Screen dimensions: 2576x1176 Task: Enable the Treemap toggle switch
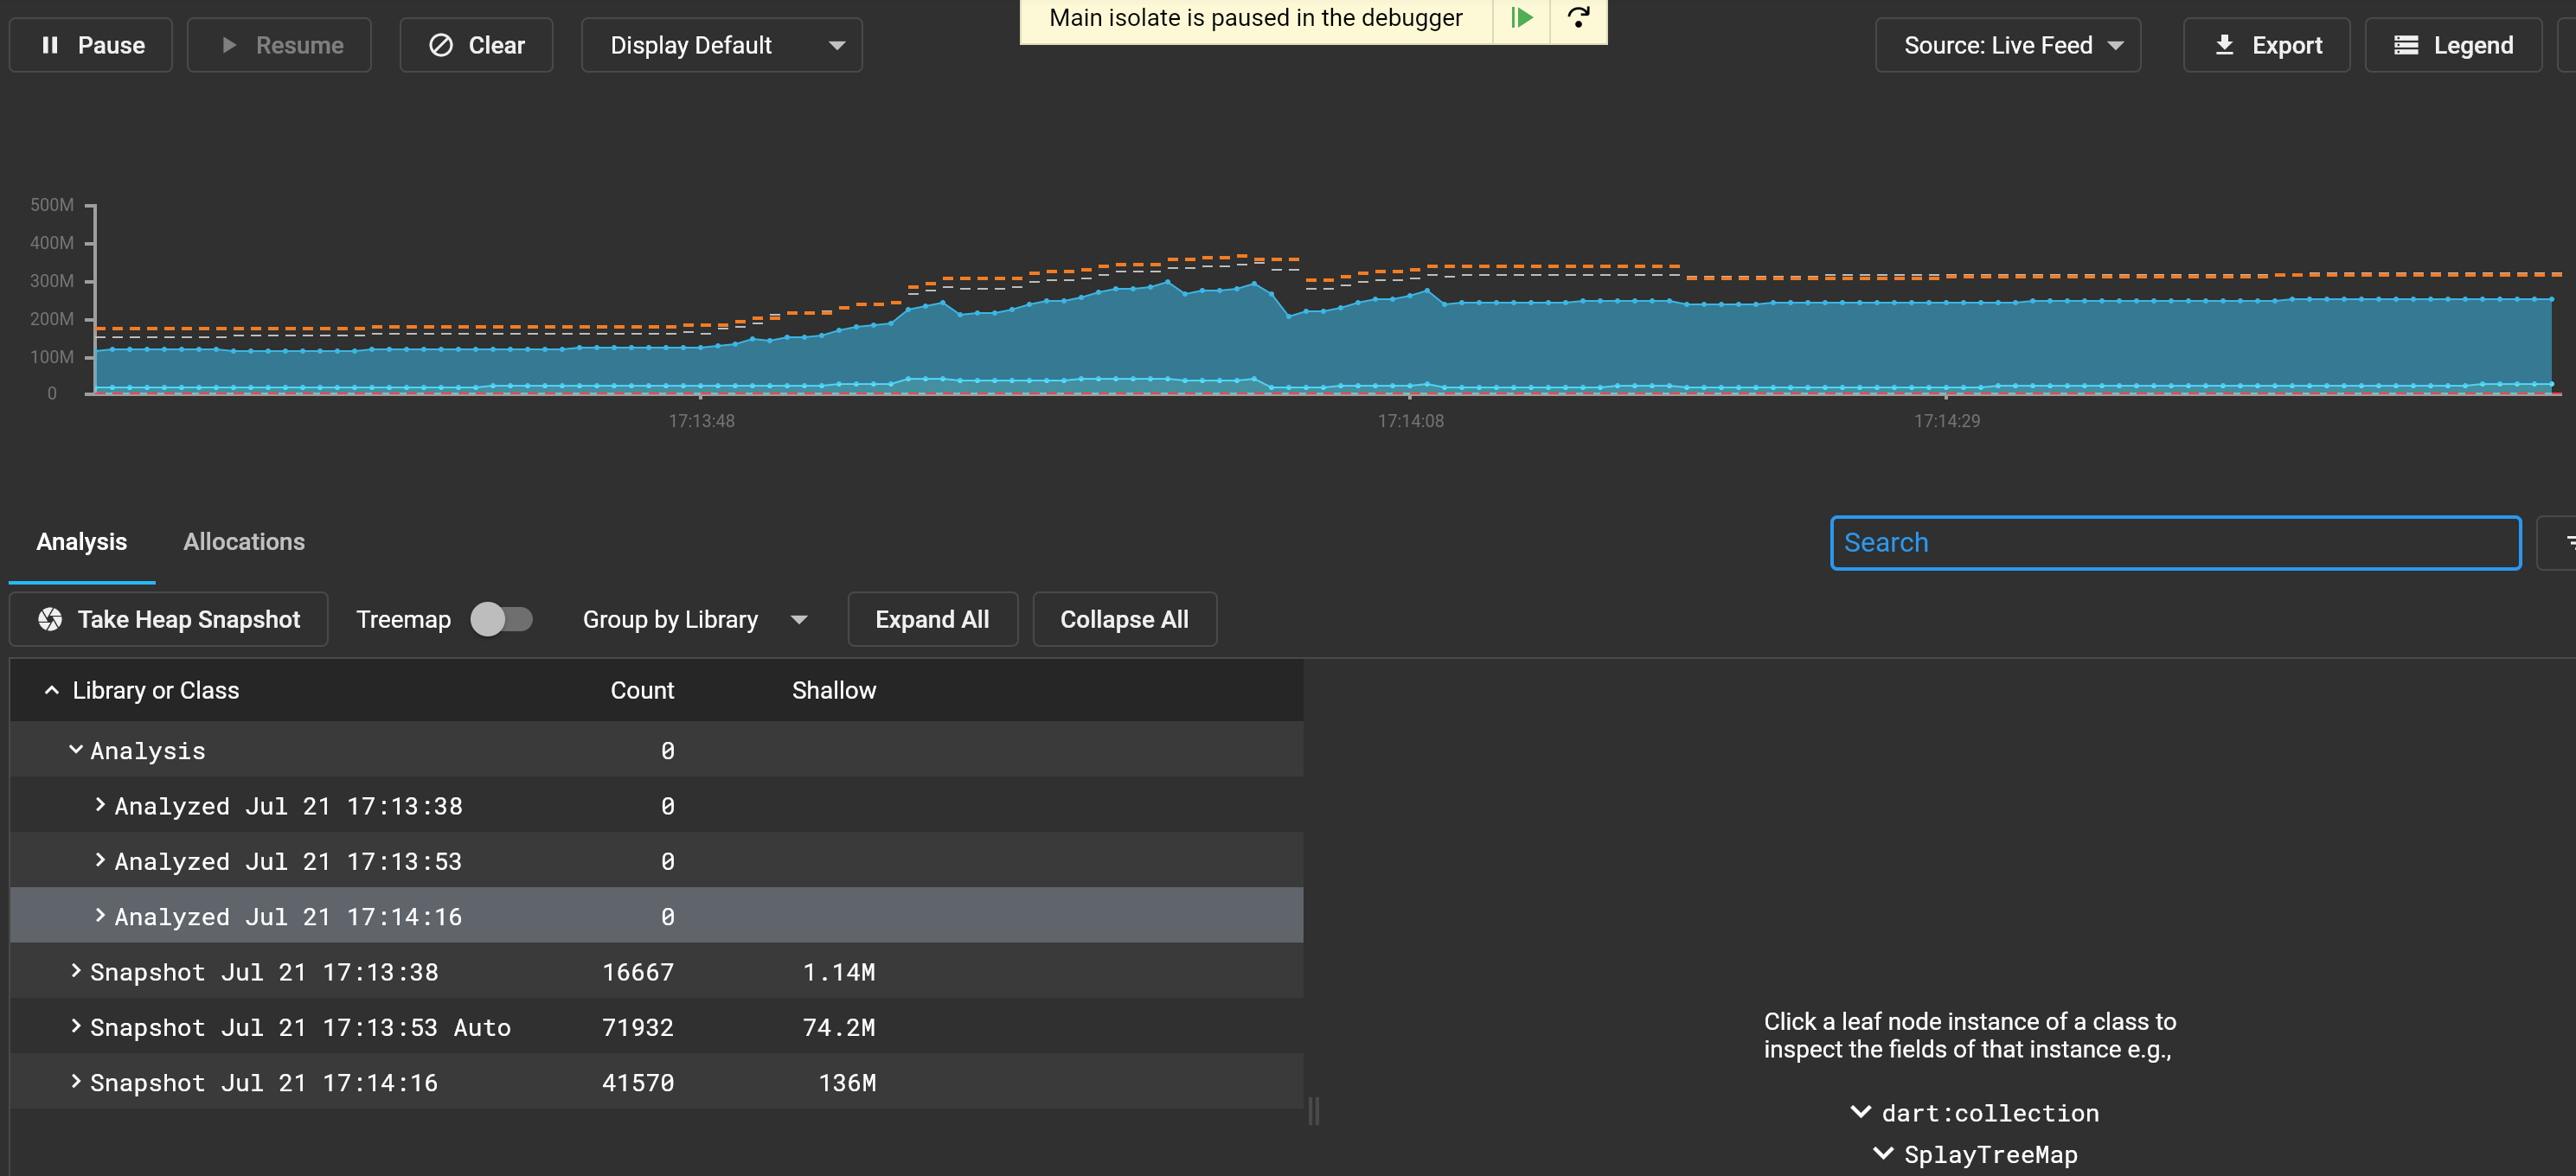[x=502, y=619]
